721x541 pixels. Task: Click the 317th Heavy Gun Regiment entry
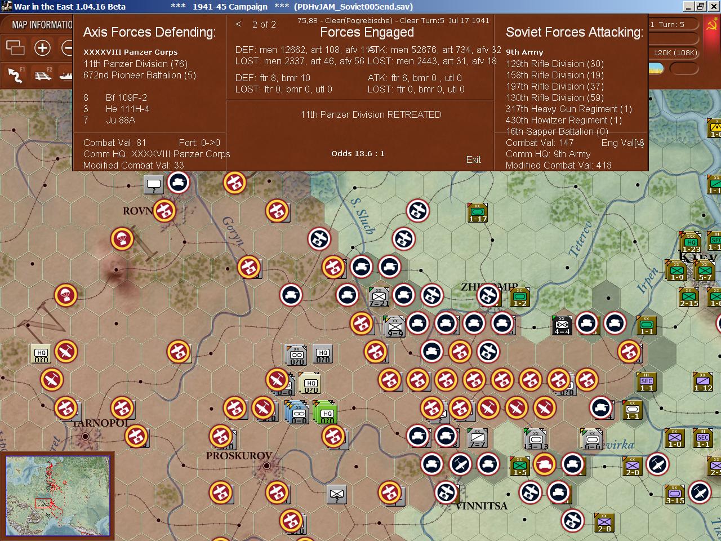click(569, 109)
